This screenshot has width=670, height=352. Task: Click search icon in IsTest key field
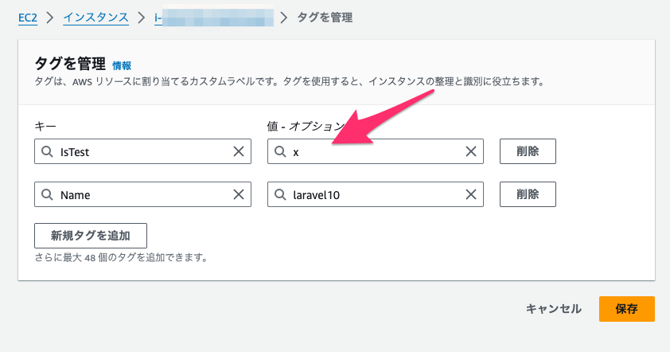pyautogui.click(x=47, y=151)
